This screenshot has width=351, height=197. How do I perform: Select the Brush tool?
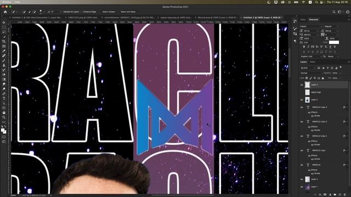tap(4, 60)
